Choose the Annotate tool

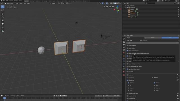click(x=3, y=27)
